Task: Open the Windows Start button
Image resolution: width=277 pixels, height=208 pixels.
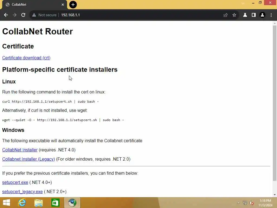Action: (x=6, y=203)
